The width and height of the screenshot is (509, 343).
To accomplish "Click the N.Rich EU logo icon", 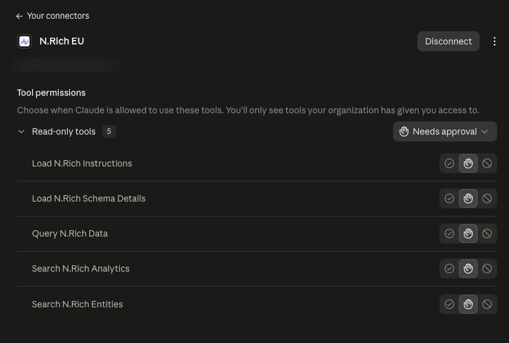I will pyautogui.click(x=24, y=41).
